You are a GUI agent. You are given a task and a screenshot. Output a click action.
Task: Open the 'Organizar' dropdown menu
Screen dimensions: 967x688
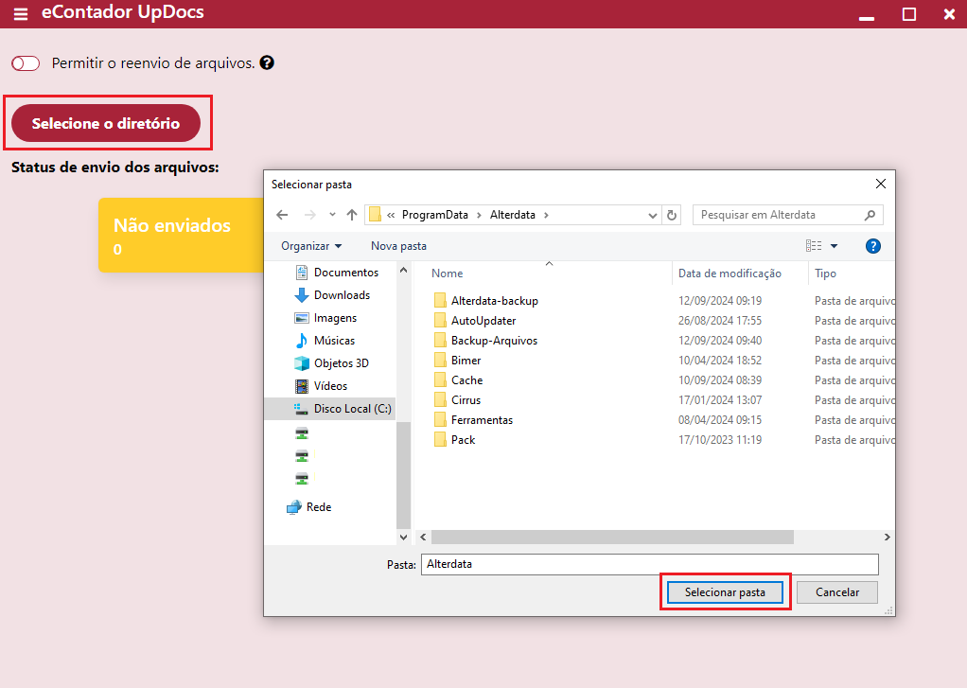coord(310,246)
